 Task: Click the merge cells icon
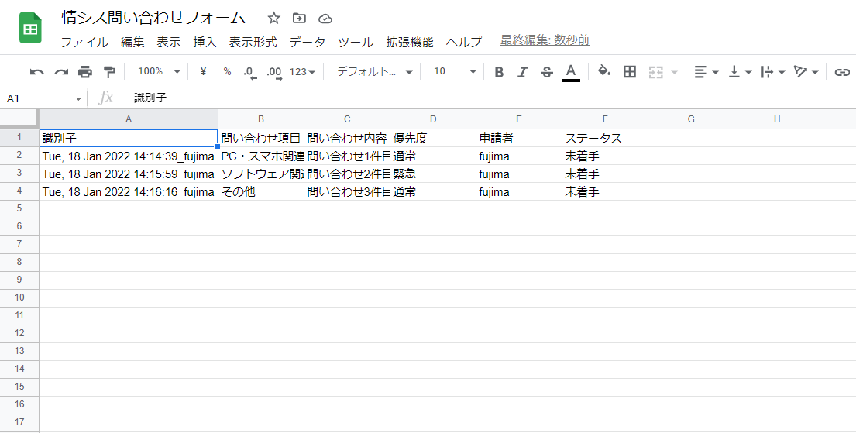point(655,71)
